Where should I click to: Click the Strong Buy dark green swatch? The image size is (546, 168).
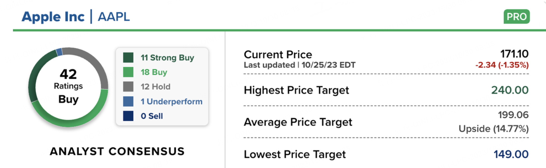(x=128, y=58)
